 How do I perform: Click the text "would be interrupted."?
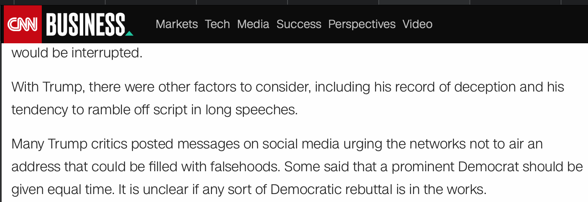pos(77,53)
